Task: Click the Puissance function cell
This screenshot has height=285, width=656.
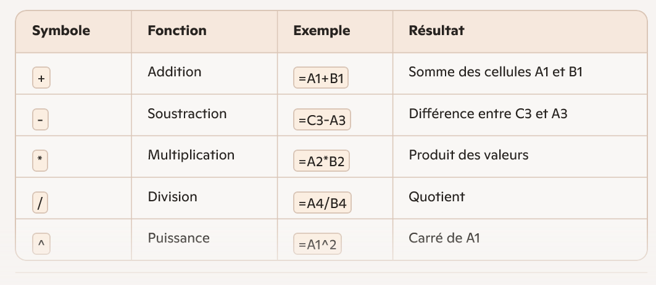Action: click(x=178, y=238)
